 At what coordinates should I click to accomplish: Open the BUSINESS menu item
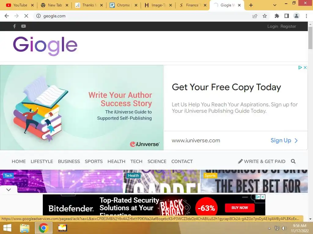pos(69,161)
